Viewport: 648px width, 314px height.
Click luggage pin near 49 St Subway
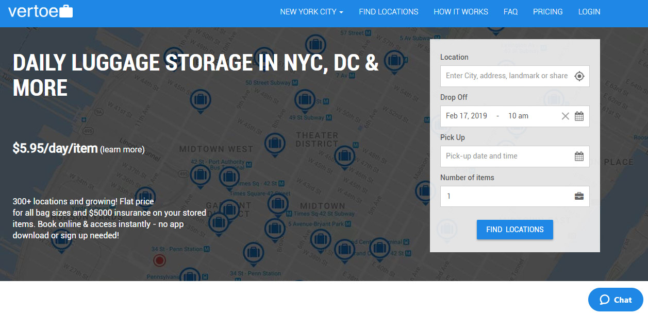point(305,100)
